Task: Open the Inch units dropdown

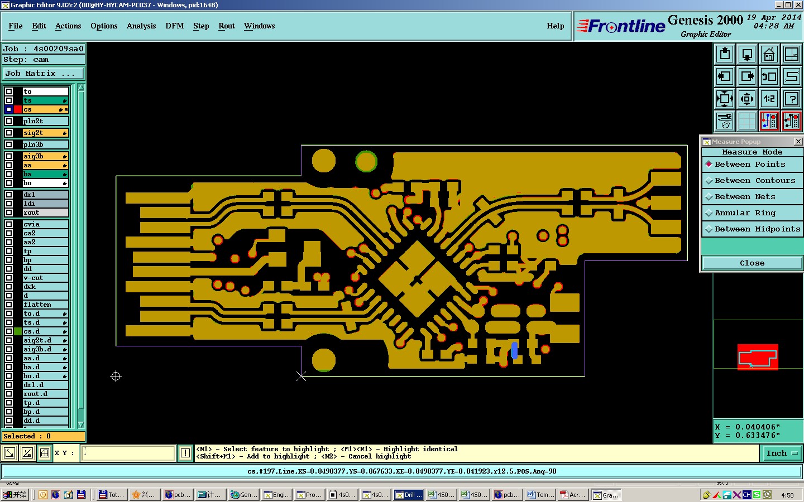Action: [782, 453]
